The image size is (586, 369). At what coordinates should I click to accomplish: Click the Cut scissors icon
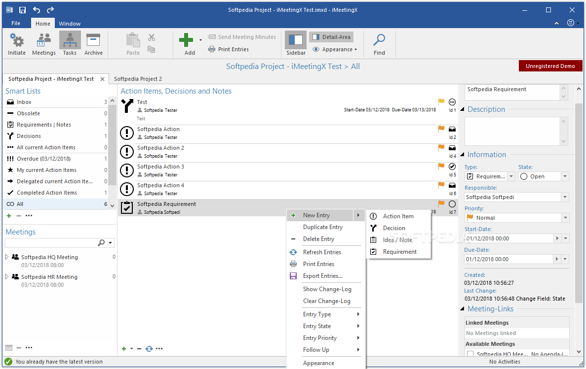[x=152, y=37]
